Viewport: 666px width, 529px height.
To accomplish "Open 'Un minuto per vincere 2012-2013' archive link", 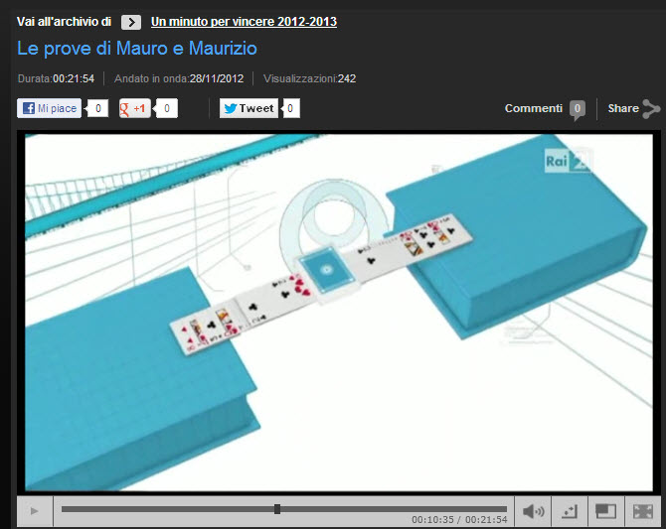I will point(244,22).
